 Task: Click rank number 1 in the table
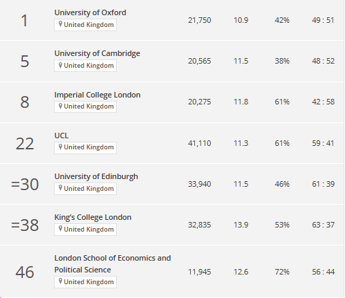click(24, 21)
